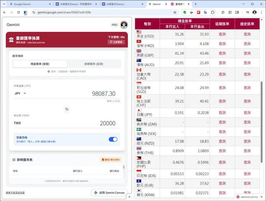Open 遠期匯率 查詢 link for 歐元 (EUR)
This screenshot has width=266, height=201.
(222, 183)
